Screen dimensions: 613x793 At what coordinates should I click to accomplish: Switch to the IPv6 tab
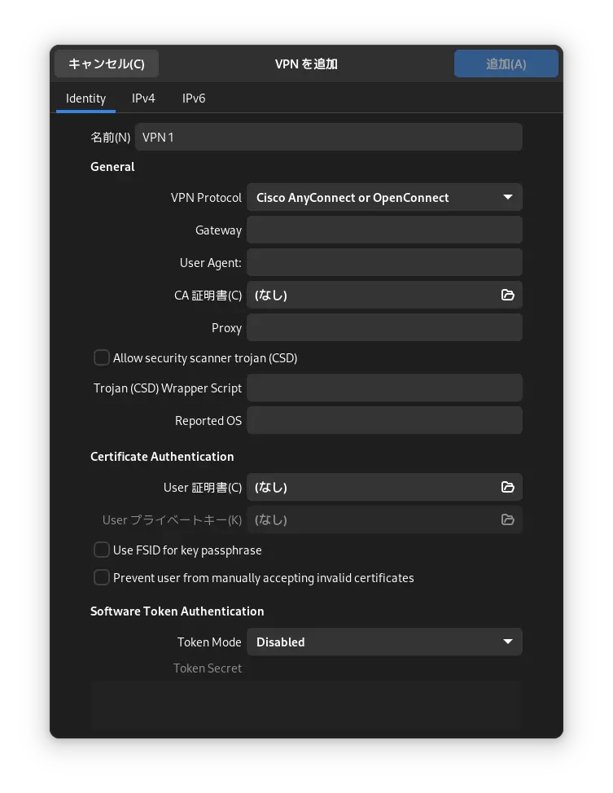pos(194,99)
